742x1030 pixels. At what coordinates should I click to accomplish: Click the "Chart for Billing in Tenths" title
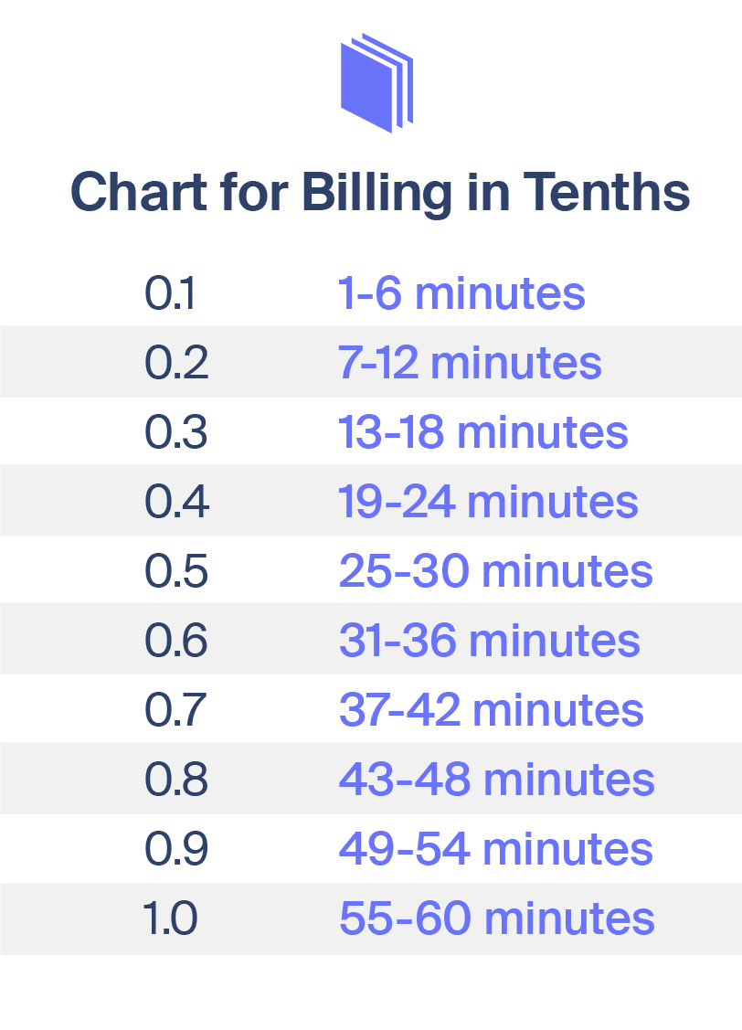pos(379,192)
